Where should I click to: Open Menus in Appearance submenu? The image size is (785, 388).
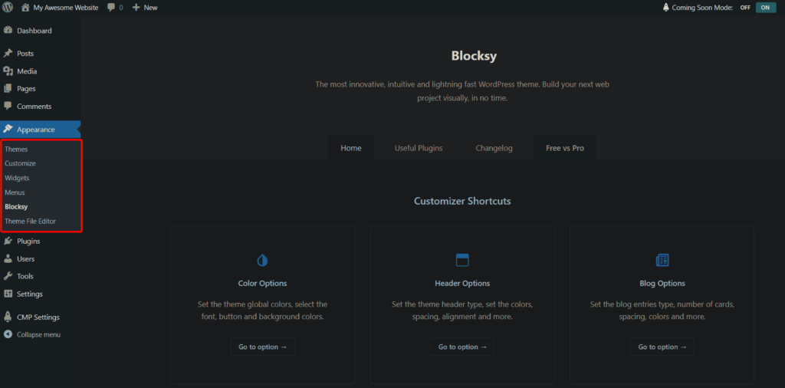click(x=15, y=192)
